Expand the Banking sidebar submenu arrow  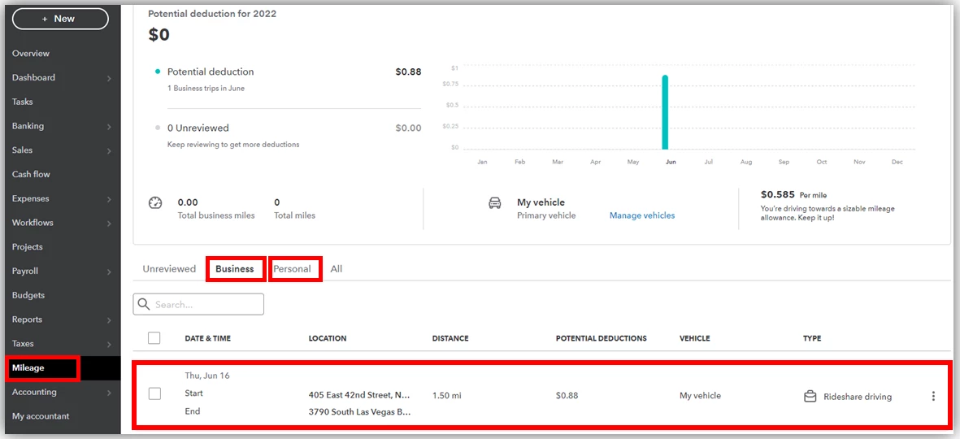(x=109, y=127)
